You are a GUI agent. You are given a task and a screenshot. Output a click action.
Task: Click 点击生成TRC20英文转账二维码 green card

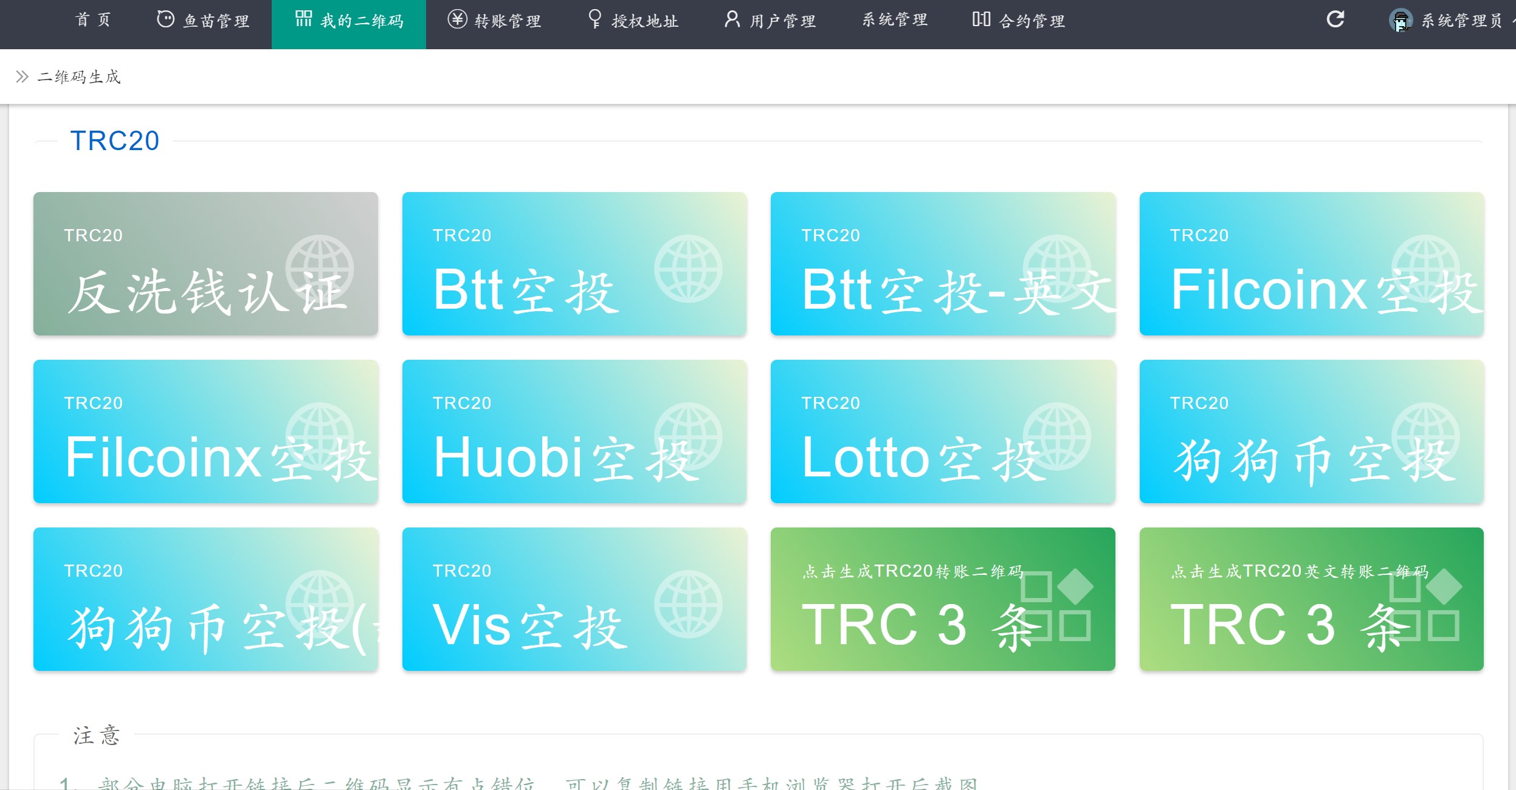tap(1311, 599)
